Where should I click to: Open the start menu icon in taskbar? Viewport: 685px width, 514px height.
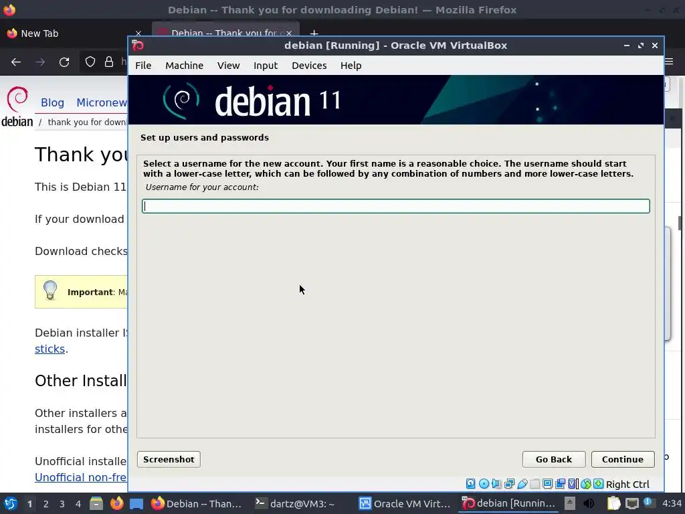pos(11,503)
